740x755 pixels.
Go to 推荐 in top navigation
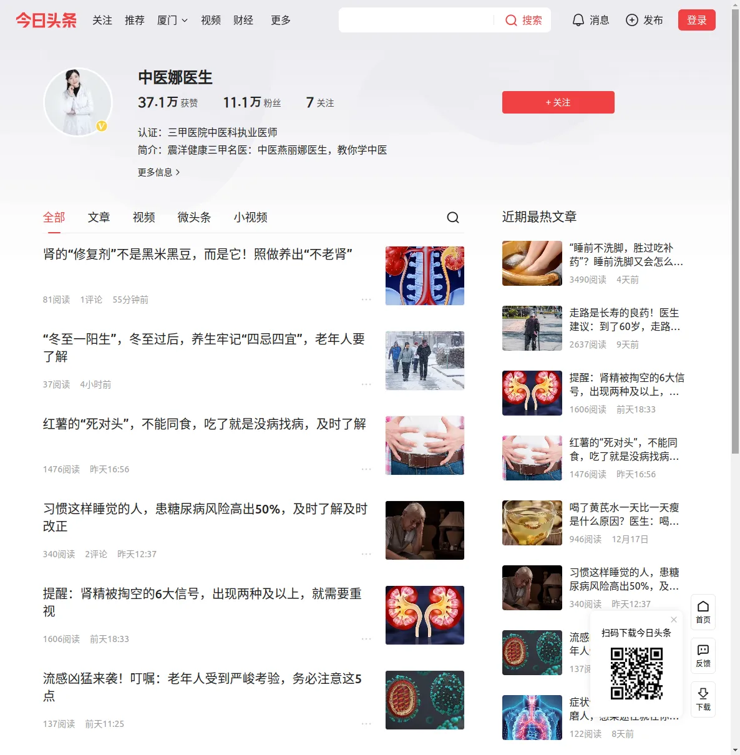click(135, 20)
